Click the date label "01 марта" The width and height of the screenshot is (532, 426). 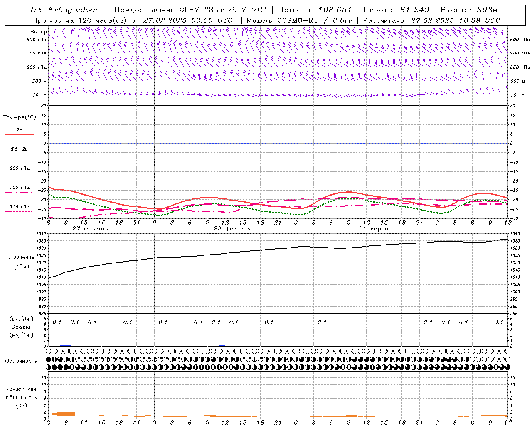click(x=374, y=229)
